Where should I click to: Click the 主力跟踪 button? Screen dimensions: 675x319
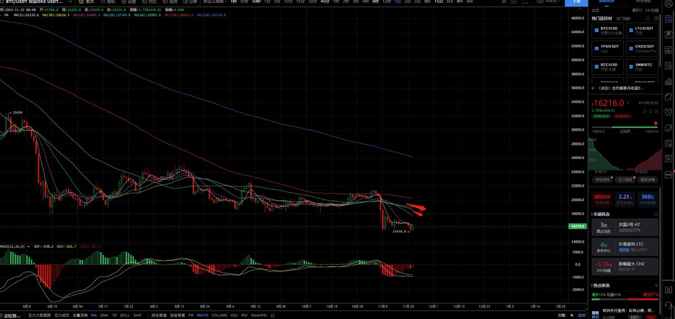pyautogui.click(x=624, y=180)
